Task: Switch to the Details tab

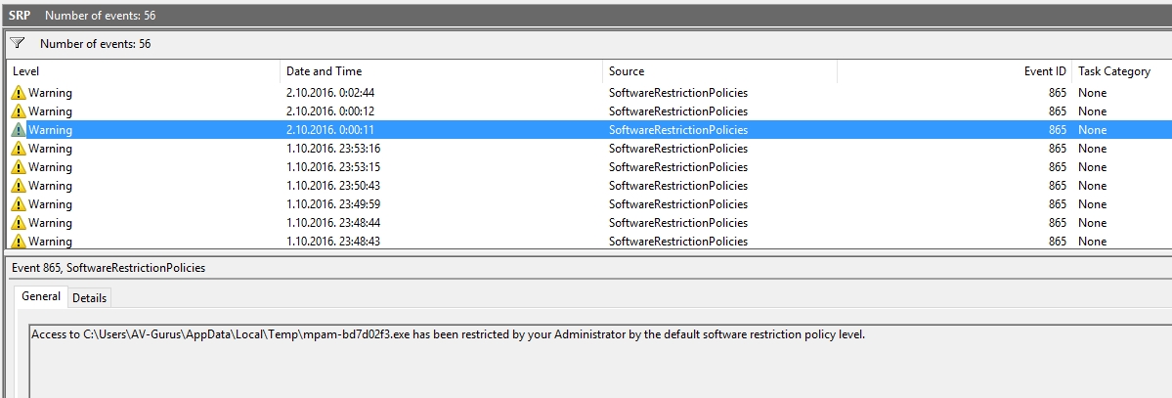Action: click(89, 297)
